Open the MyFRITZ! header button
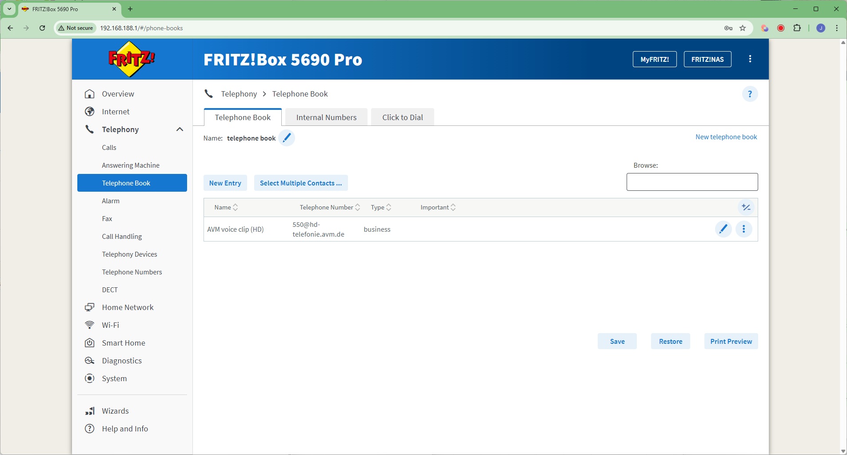 click(655, 59)
